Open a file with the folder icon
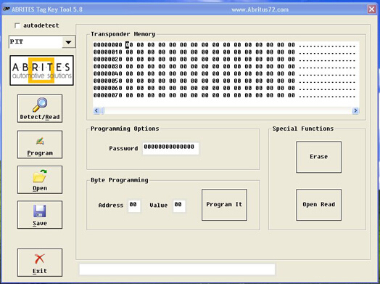 (40, 176)
